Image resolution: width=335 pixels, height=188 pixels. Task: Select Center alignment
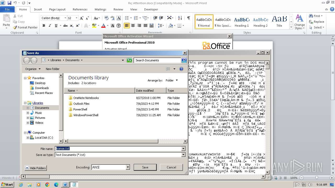pyautogui.click(x=133, y=26)
